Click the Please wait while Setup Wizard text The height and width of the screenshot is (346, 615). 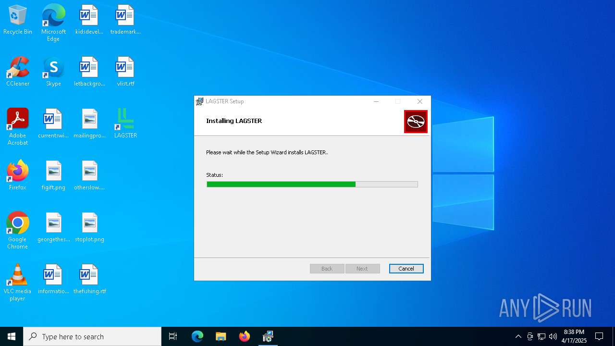point(267,152)
